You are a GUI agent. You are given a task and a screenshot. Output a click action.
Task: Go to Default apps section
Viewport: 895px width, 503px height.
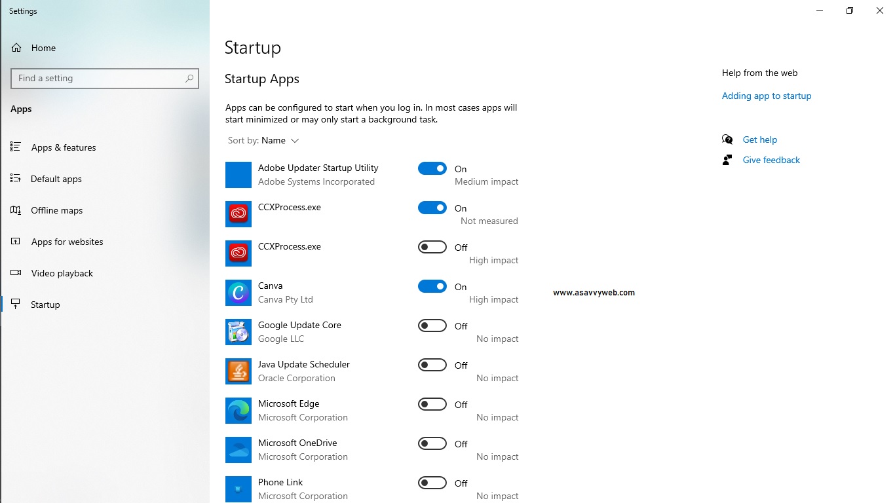(x=56, y=179)
